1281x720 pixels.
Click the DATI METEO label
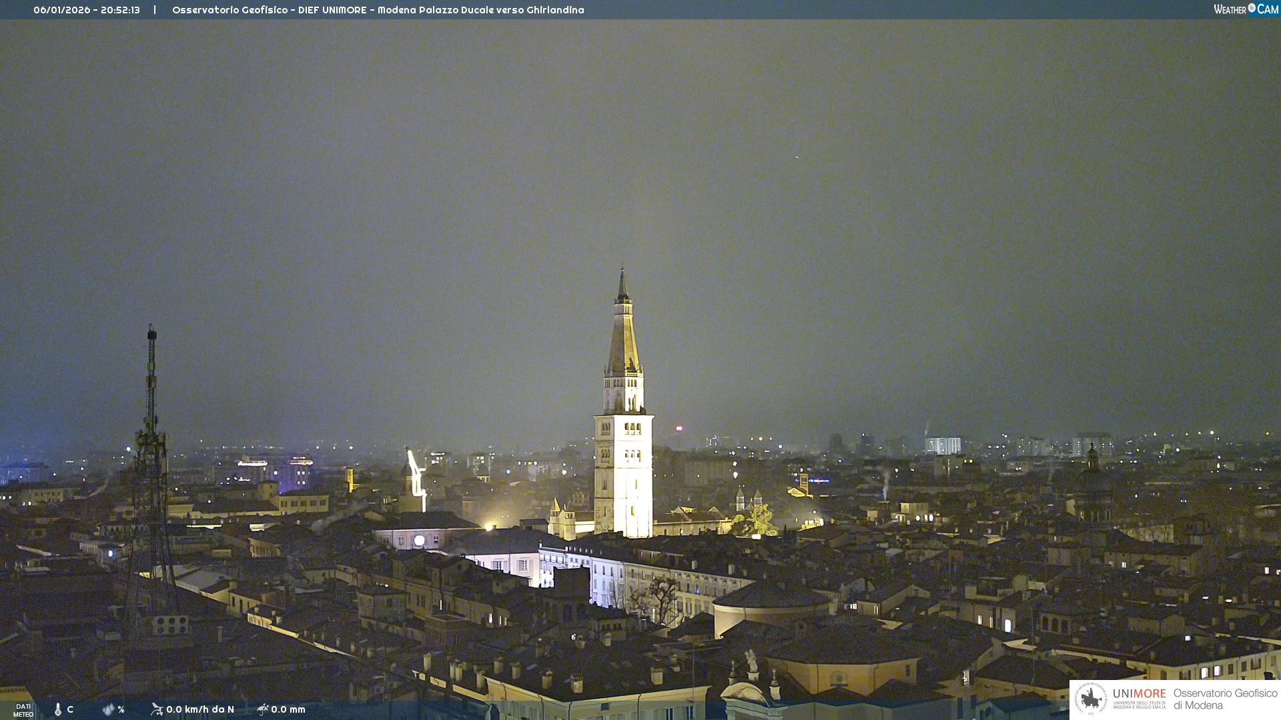[x=23, y=710]
